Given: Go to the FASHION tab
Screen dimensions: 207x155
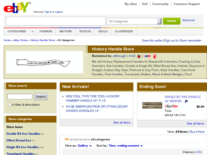Looking at the screenshot, I should tap(46, 31).
